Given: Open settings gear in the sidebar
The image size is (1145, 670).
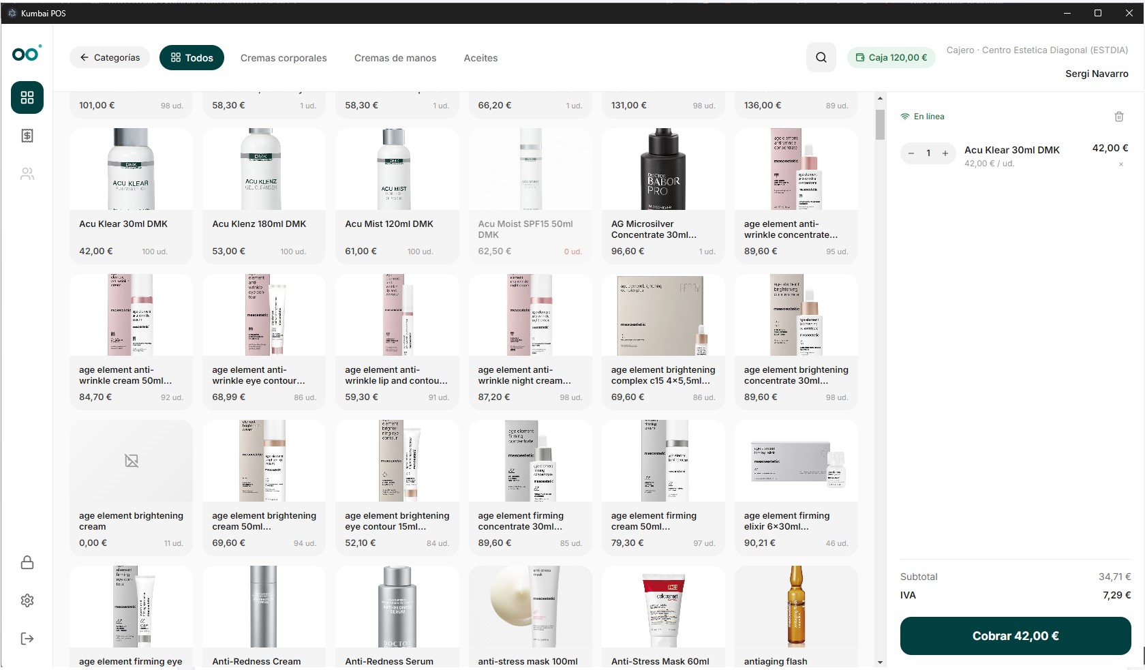Looking at the screenshot, I should point(27,600).
